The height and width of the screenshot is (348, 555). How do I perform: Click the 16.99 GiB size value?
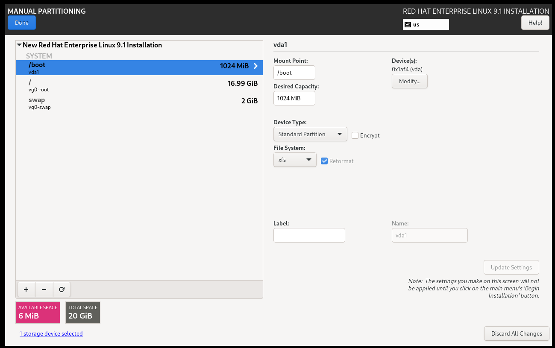(x=243, y=83)
